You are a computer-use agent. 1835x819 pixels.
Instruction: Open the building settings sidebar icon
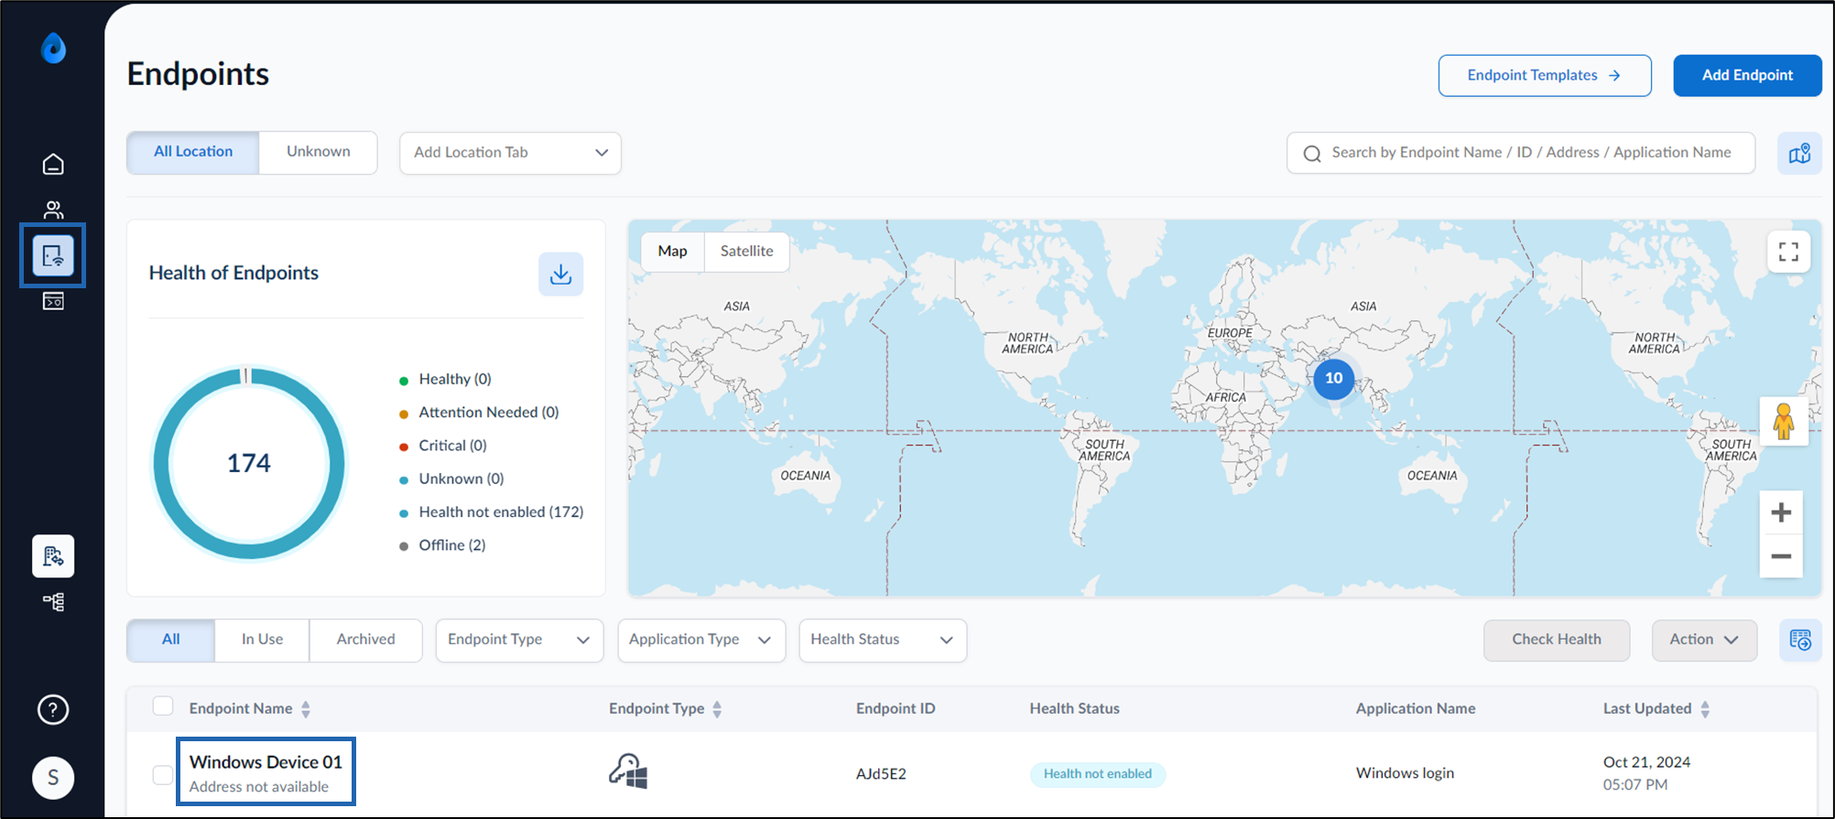click(53, 556)
